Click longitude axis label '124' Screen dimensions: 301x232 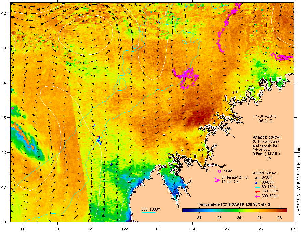tap(192, 229)
